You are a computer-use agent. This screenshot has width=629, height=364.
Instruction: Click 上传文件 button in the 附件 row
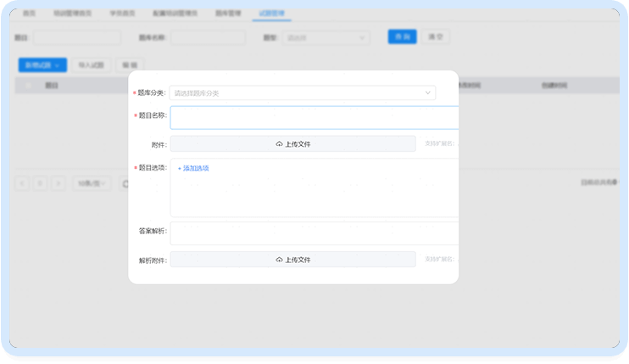[293, 144]
